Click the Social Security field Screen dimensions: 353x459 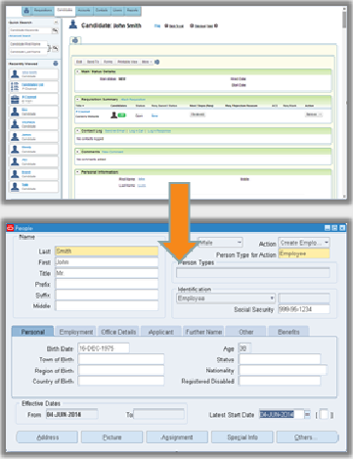(x=304, y=309)
